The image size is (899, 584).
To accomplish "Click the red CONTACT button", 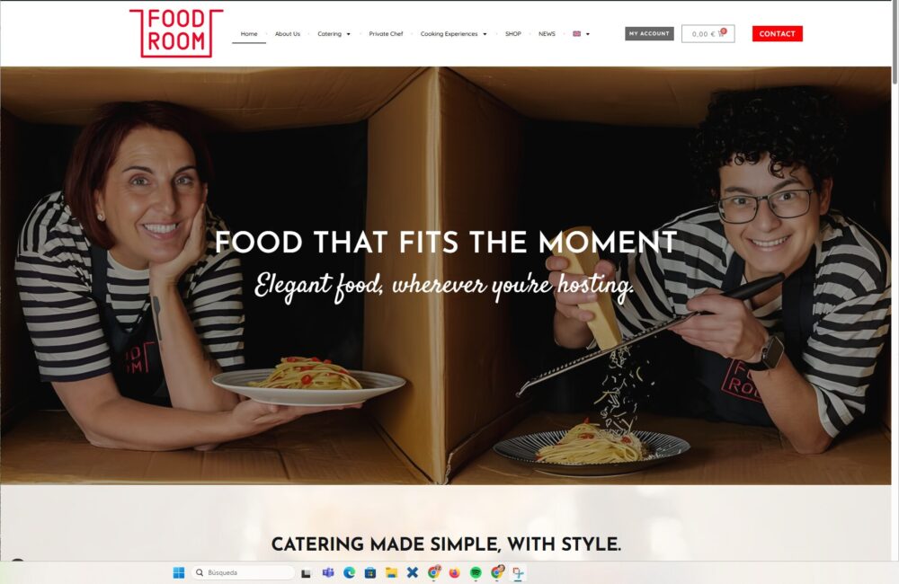I will [x=778, y=34].
